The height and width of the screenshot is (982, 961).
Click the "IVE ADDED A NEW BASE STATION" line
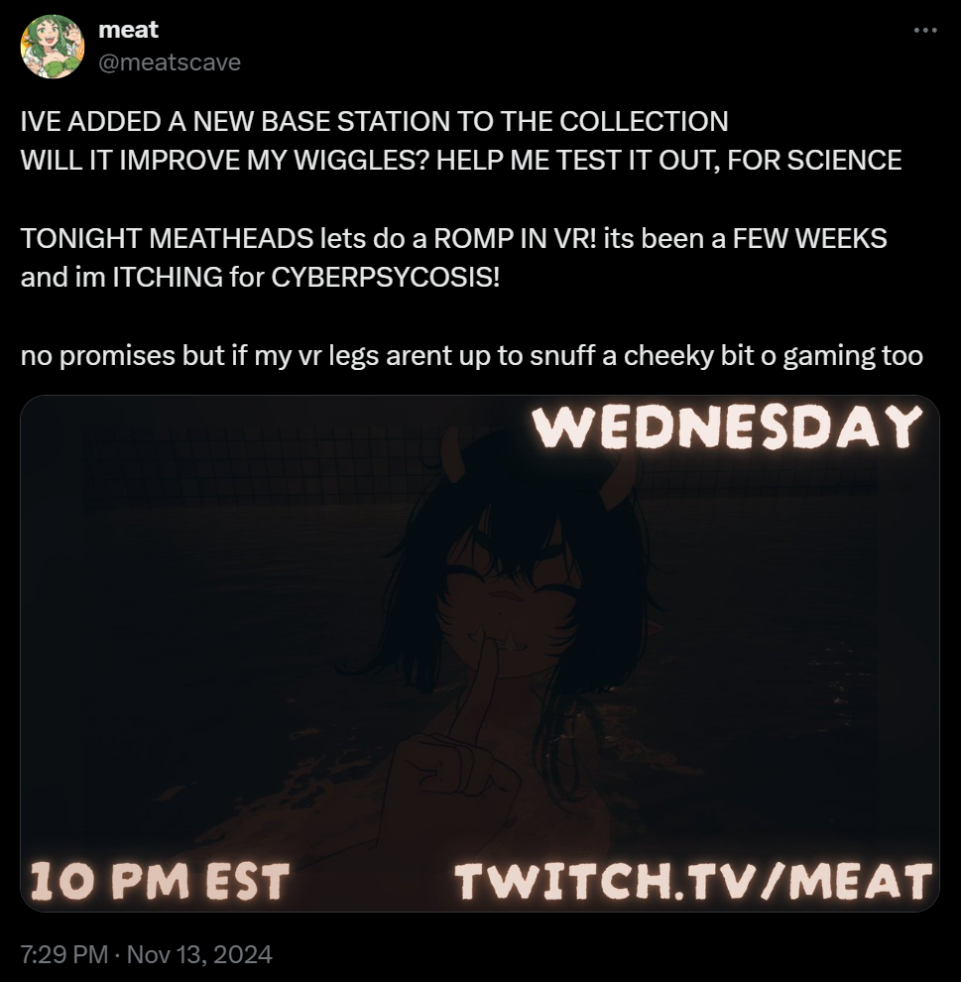click(x=374, y=121)
